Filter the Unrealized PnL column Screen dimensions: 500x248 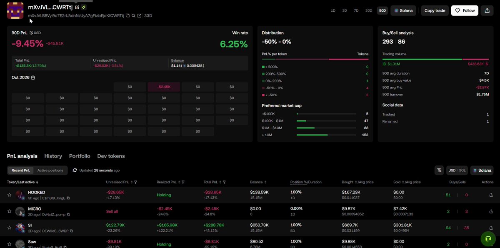coord(136,182)
